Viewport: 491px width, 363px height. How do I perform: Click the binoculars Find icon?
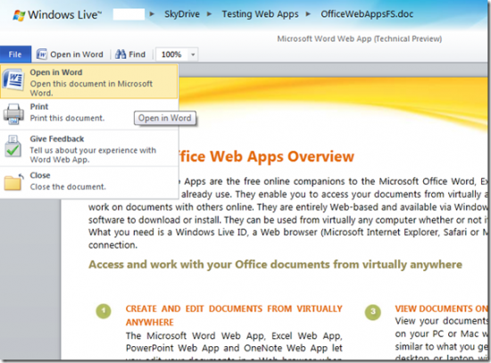[x=121, y=54]
